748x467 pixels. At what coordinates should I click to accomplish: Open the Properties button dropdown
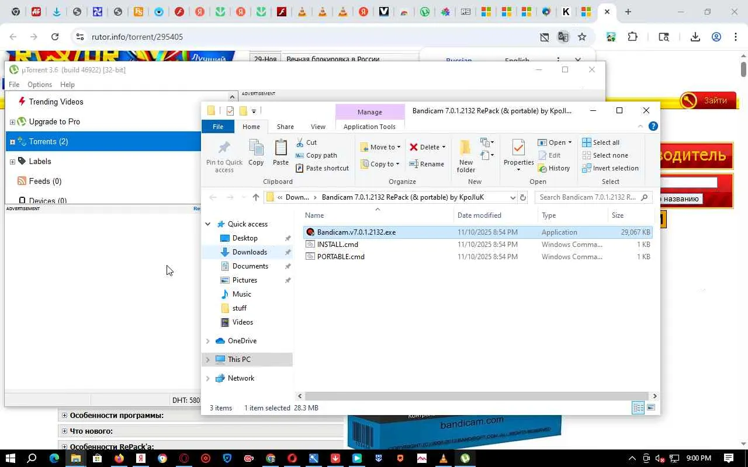point(518,170)
